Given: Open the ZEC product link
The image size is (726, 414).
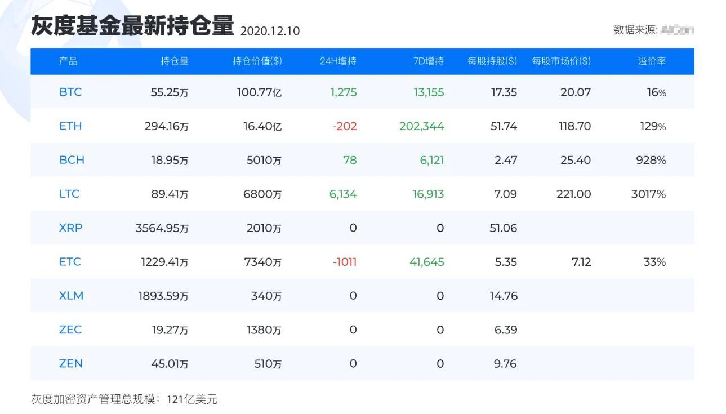Looking at the screenshot, I should click(70, 330).
